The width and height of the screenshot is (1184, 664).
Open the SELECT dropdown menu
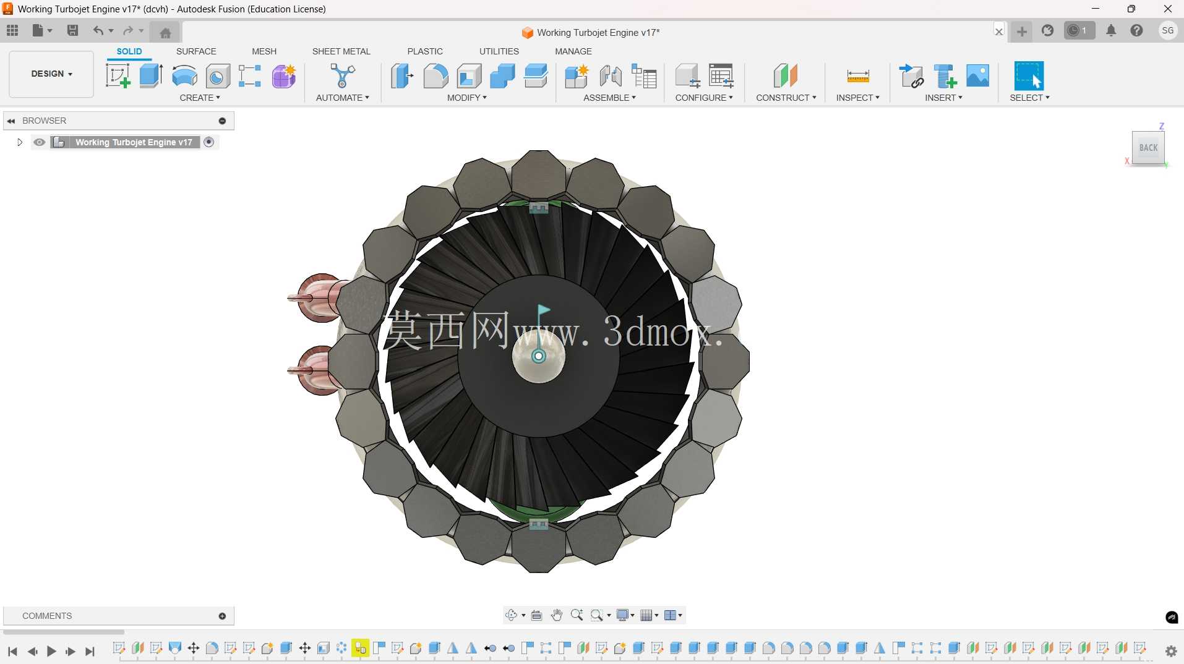pos(1030,98)
